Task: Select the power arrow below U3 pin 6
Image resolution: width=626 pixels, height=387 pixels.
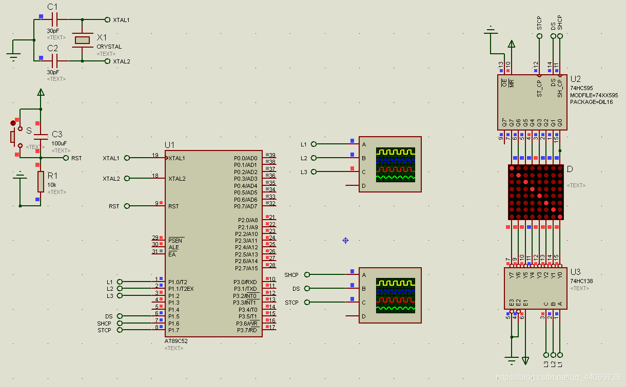Action: 525,360
